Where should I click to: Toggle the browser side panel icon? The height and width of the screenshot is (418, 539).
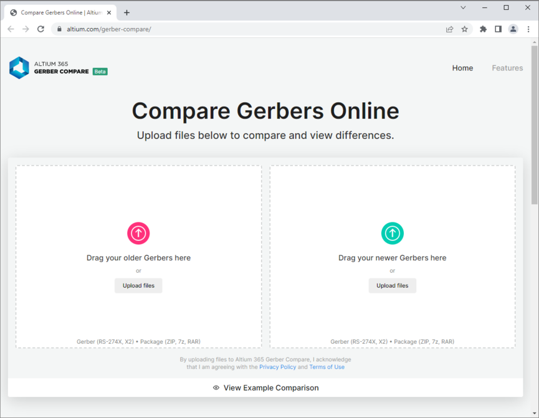click(498, 29)
